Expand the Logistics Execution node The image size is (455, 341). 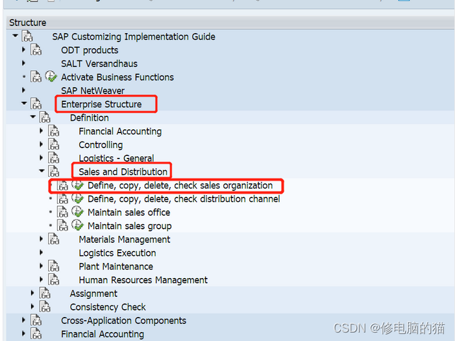[41, 253]
